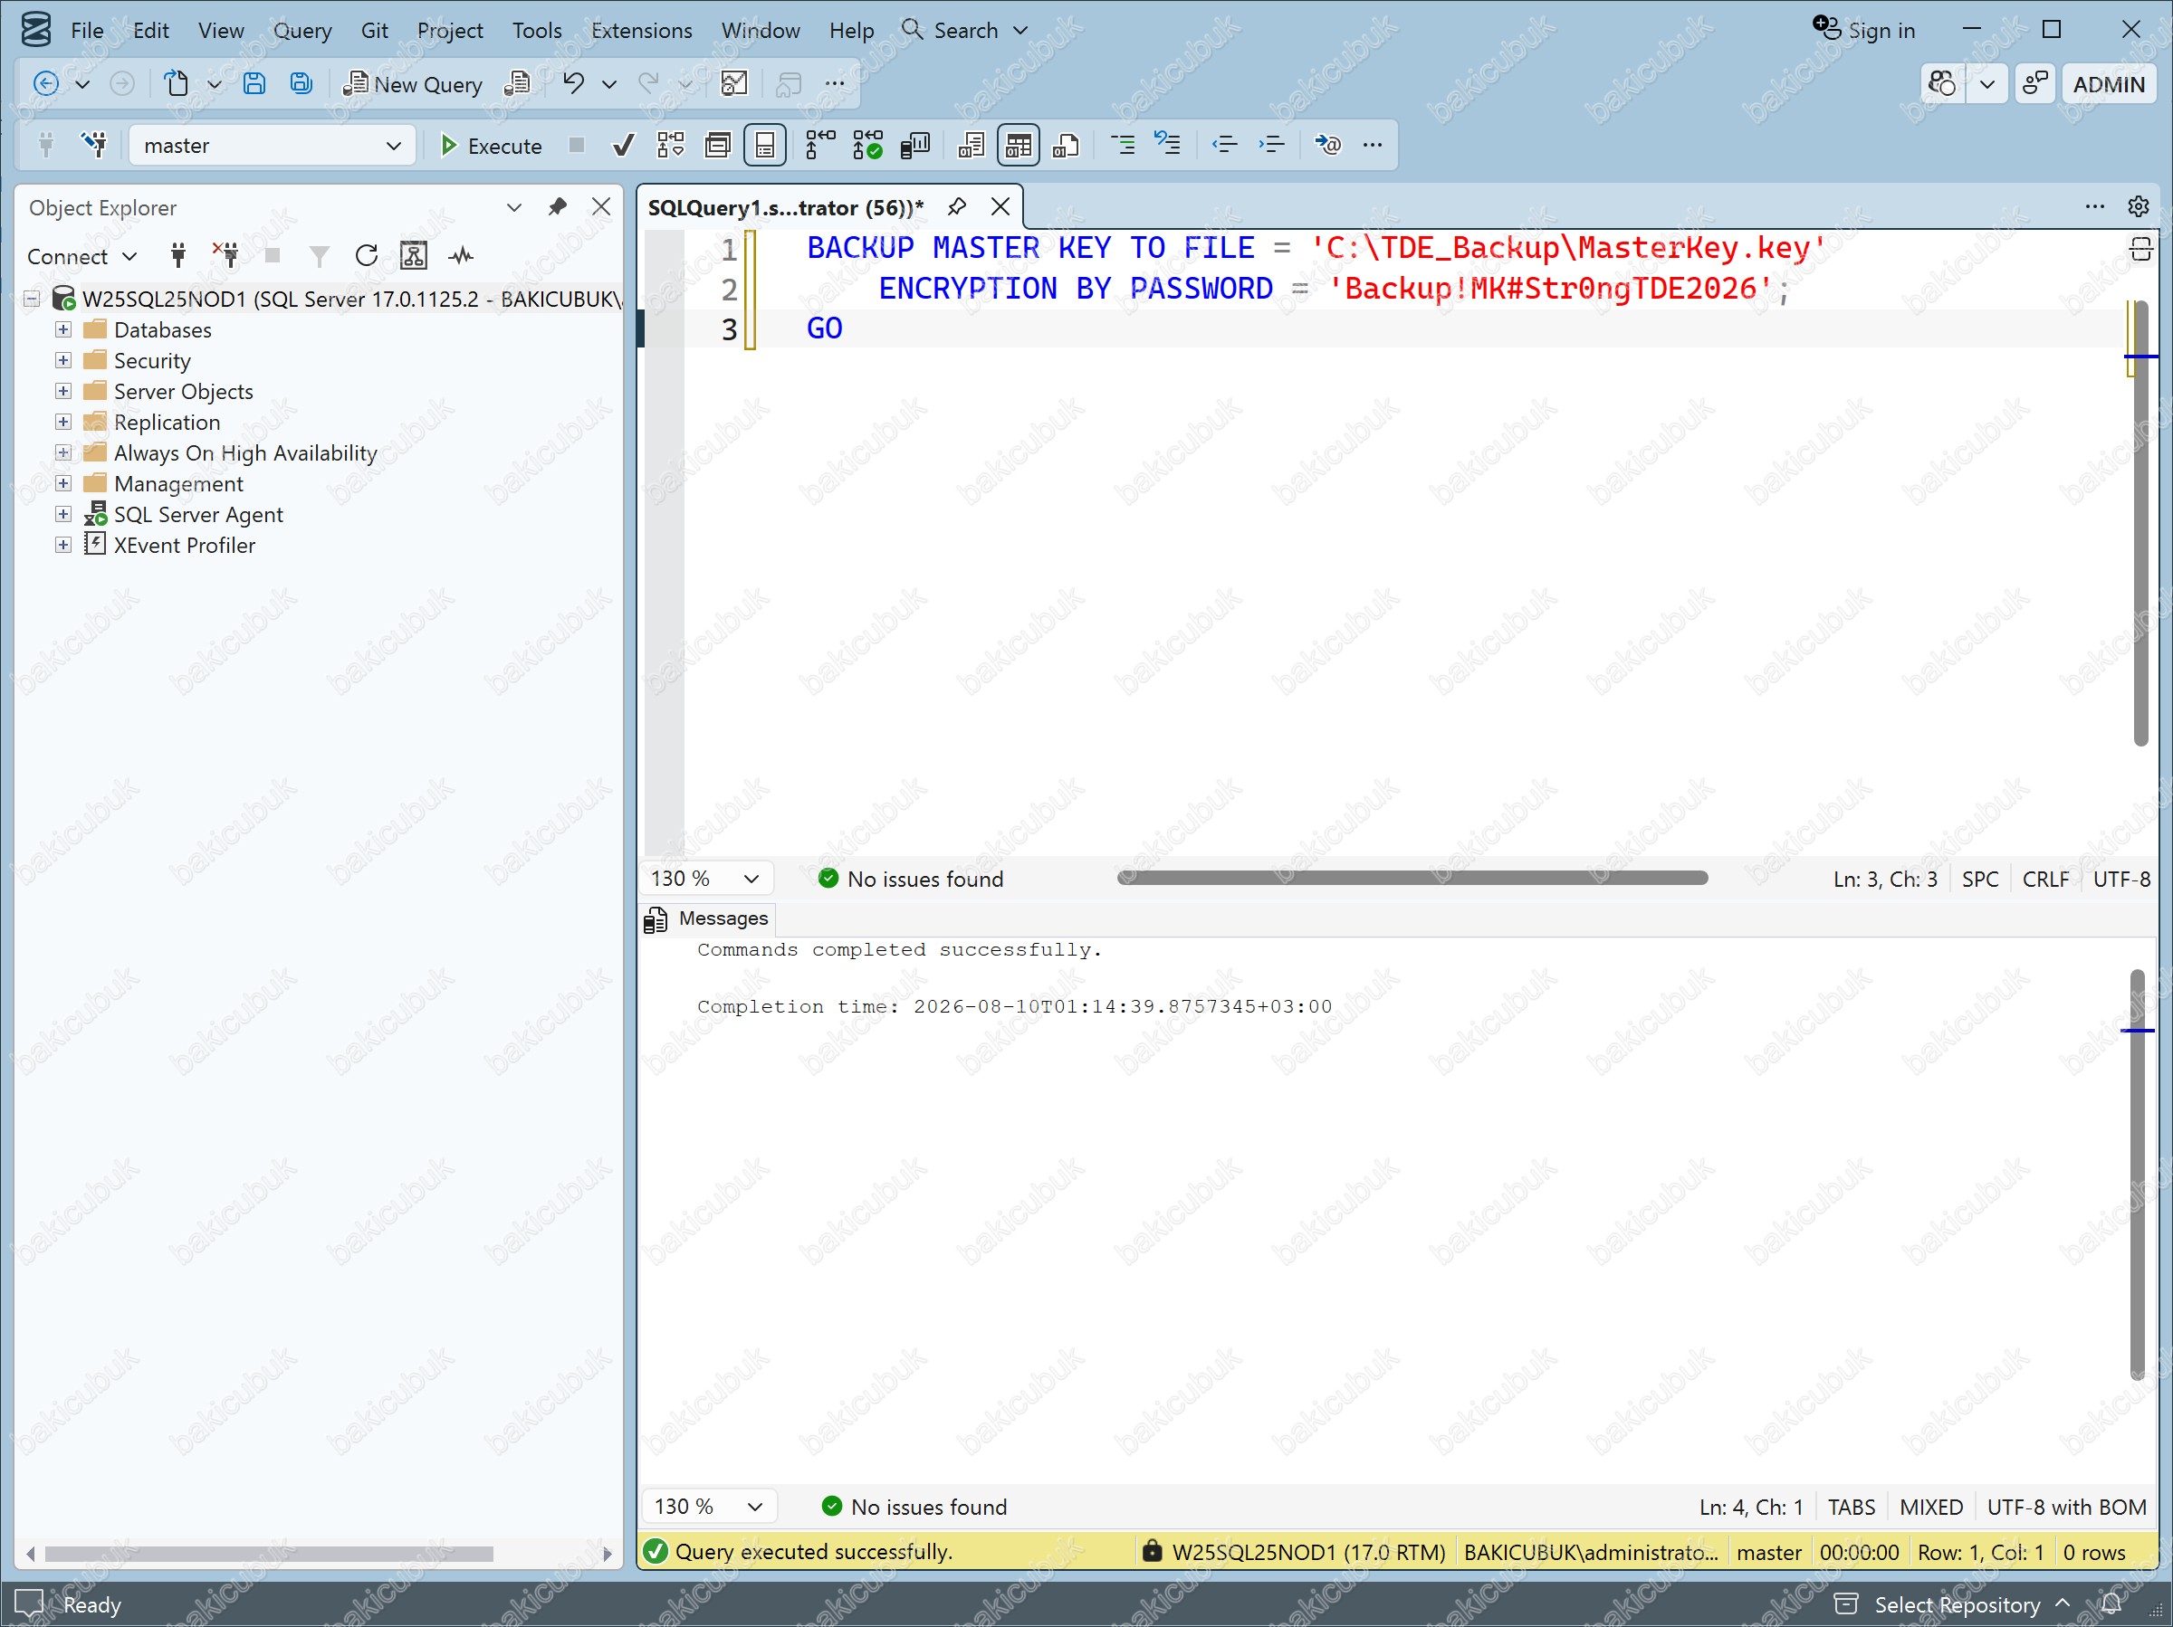Open the master database dropdown
This screenshot has width=2173, height=1627.
[x=273, y=146]
